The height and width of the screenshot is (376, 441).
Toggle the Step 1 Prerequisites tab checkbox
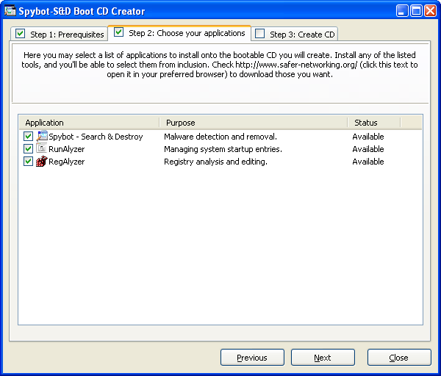pos(21,34)
